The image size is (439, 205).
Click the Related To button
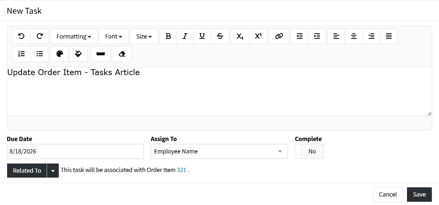(27, 171)
